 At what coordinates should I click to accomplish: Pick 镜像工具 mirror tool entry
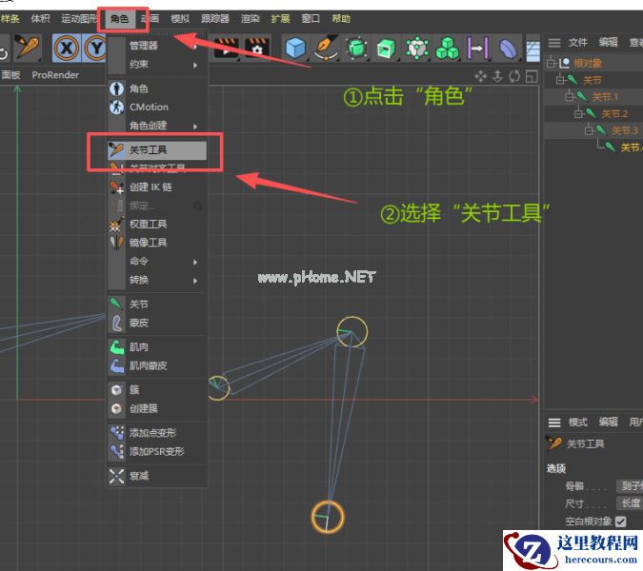(x=157, y=243)
